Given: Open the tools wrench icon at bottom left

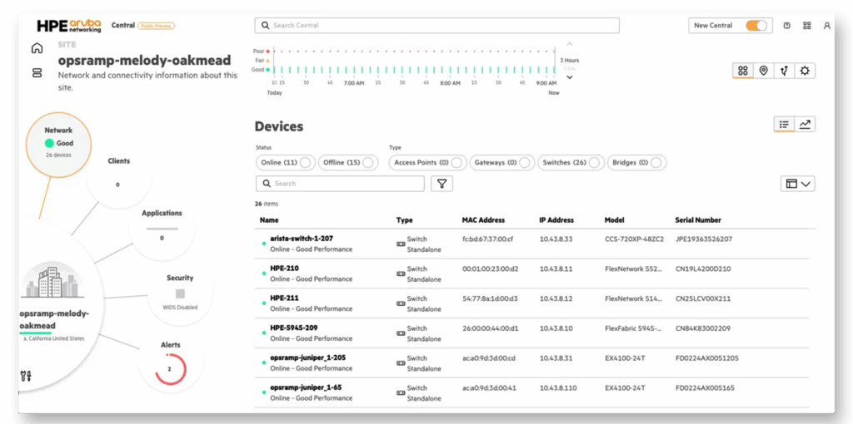Looking at the screenshot, I should [x=26, y=375].
